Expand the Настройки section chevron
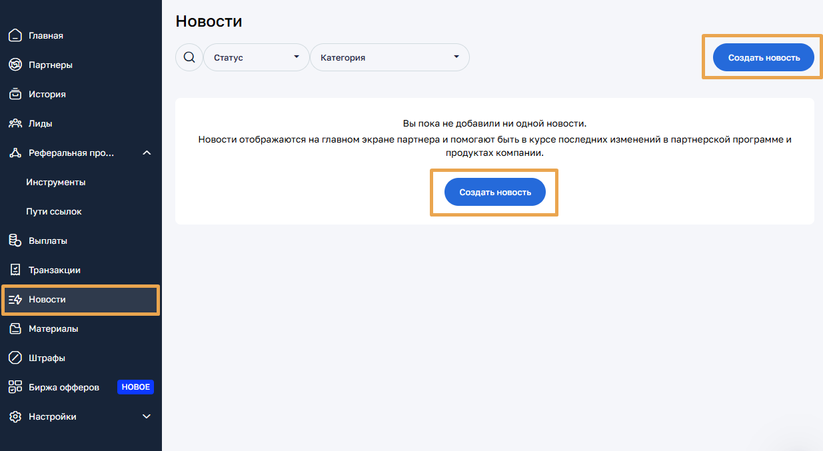The height and width of the screenshot is (451, 823). pos(147,417)
